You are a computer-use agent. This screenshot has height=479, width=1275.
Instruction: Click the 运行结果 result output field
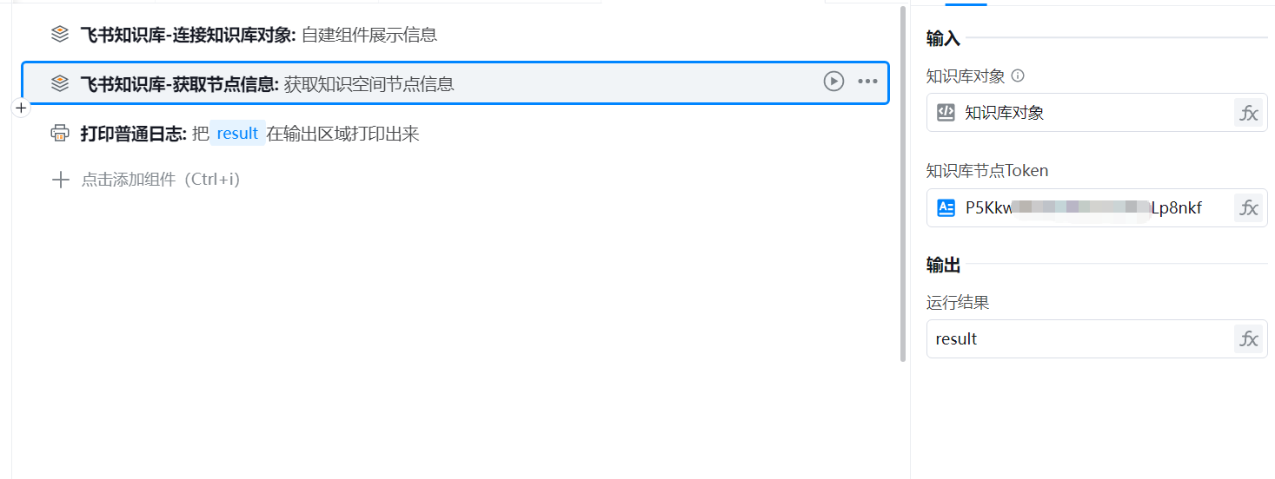click(x=1078, y=339)
